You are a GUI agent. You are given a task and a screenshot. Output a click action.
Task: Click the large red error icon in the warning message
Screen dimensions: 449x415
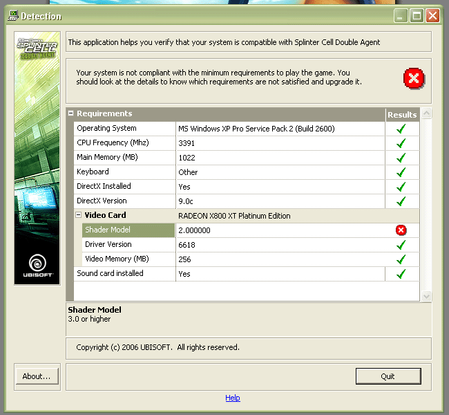click(414, 78)
